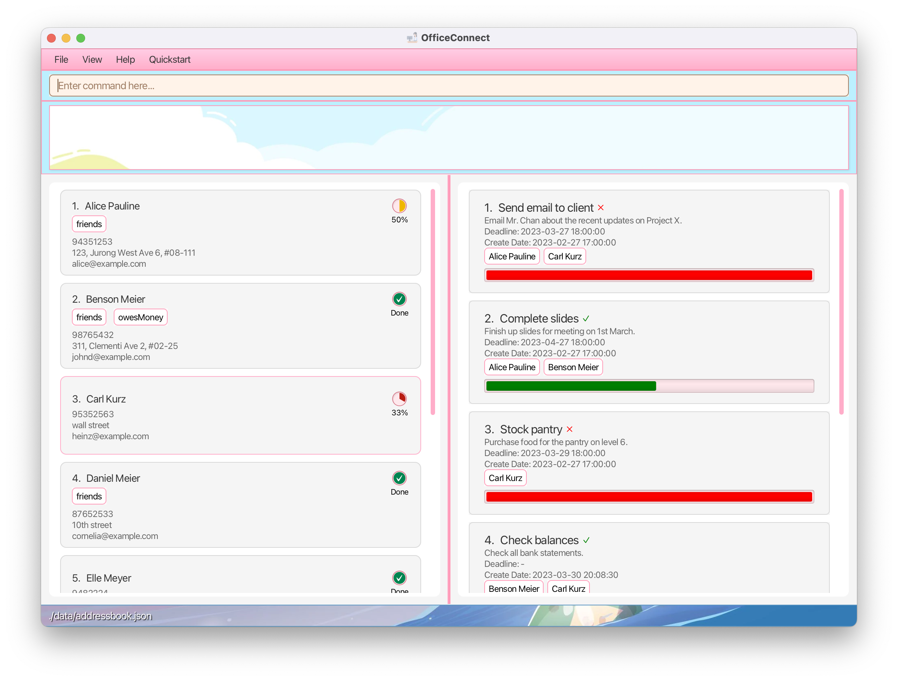Click the OfficeConnect app icon in title bar
This screenshot has width=898, height=681.
pyautogui.click(x=412, y=38)
